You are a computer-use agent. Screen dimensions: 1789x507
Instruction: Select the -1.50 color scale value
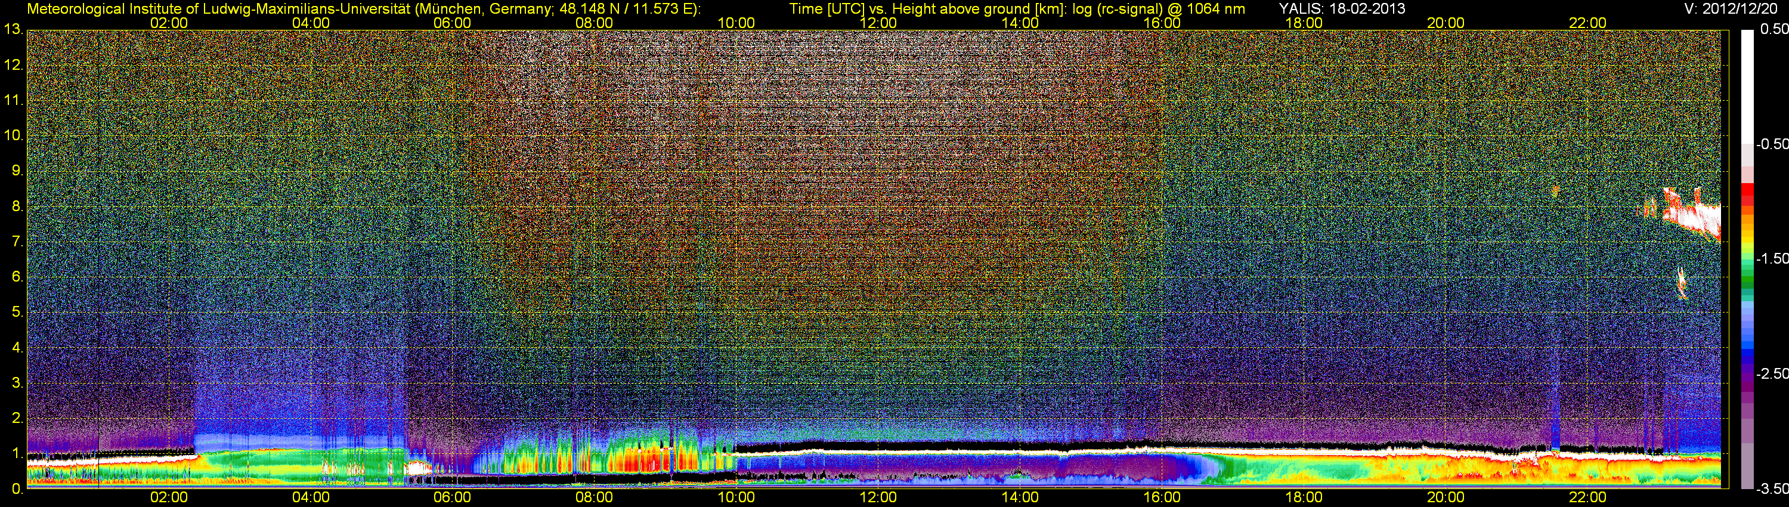click(1772, 258)
